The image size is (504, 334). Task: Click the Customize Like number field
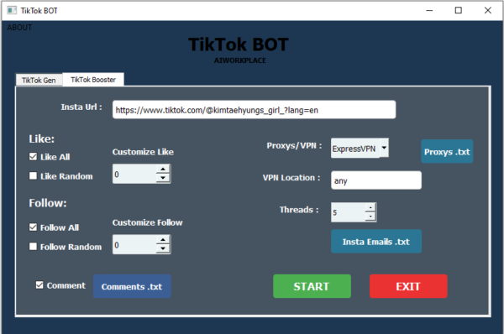tap(134, 174)
